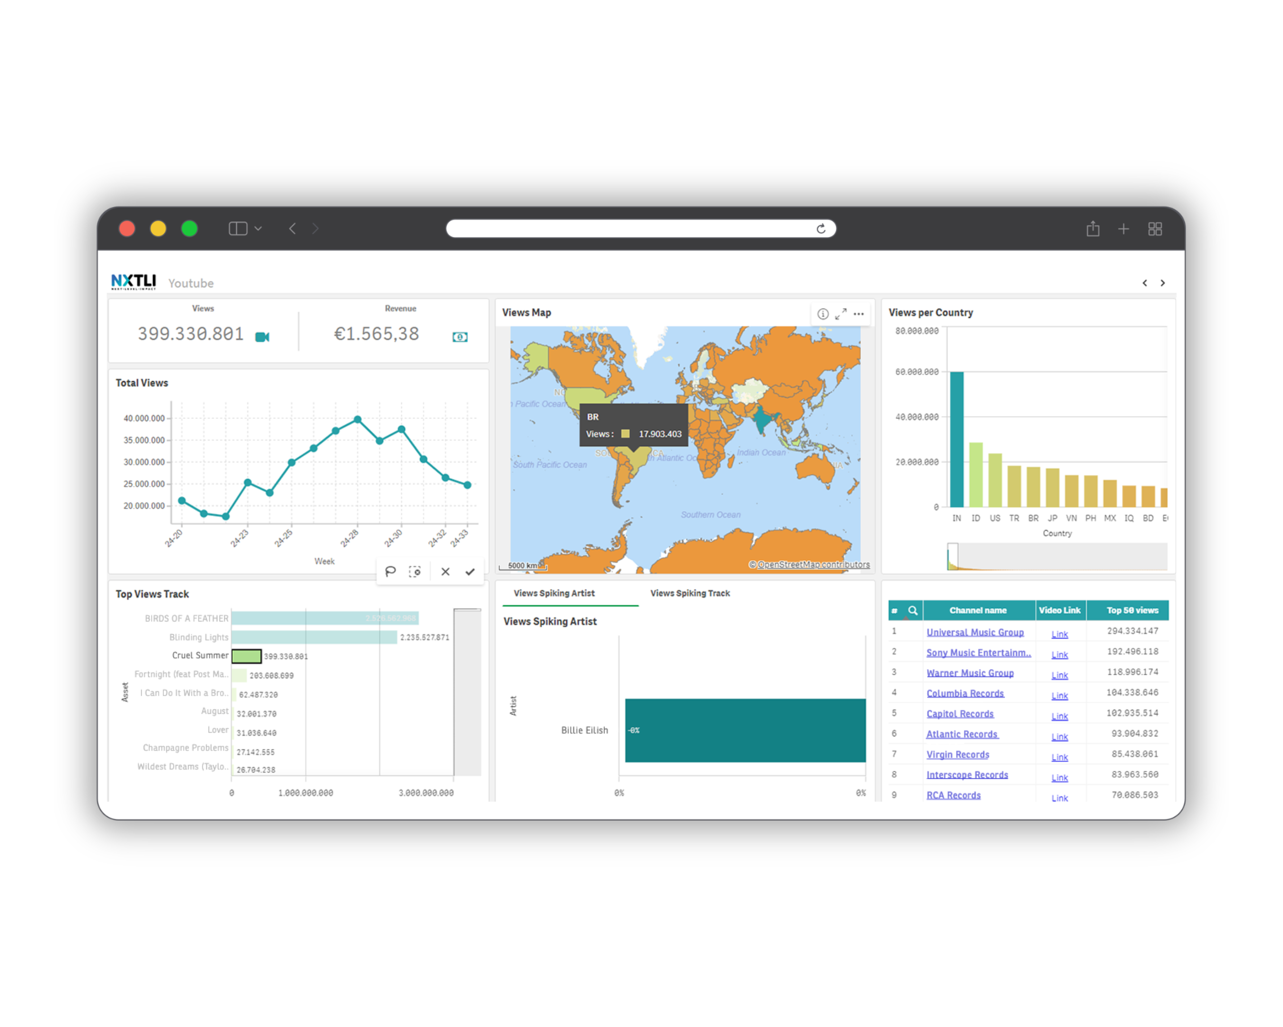Viewport: 1283px width, 1027px height.
Task: Click the Fortnight track label
Action: (181, 674)
